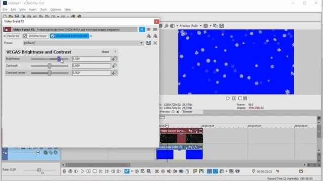Switch to the Trimmer tab
Image resolution: width=323 pixels, height=181 pixels.
[x=187, y=112]
